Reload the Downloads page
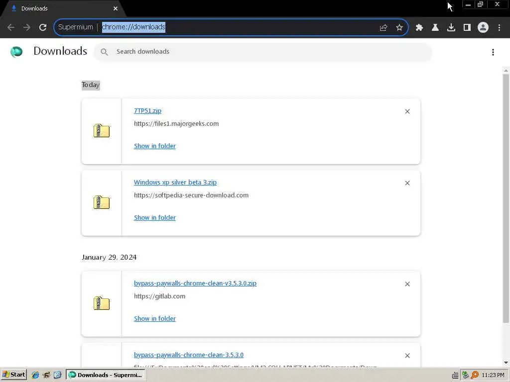The image size is (510, 382). [x=43, y=27]
